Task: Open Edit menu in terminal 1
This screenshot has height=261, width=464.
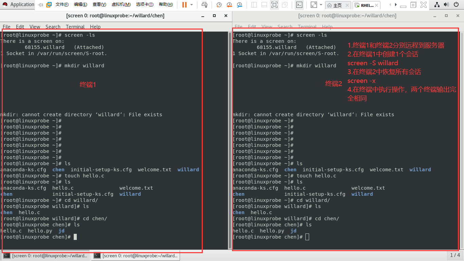Action: [20, 27]
